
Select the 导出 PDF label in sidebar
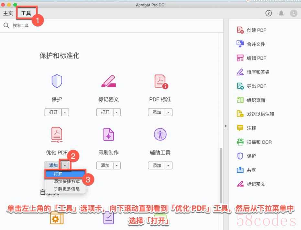(x=256, y=86)
